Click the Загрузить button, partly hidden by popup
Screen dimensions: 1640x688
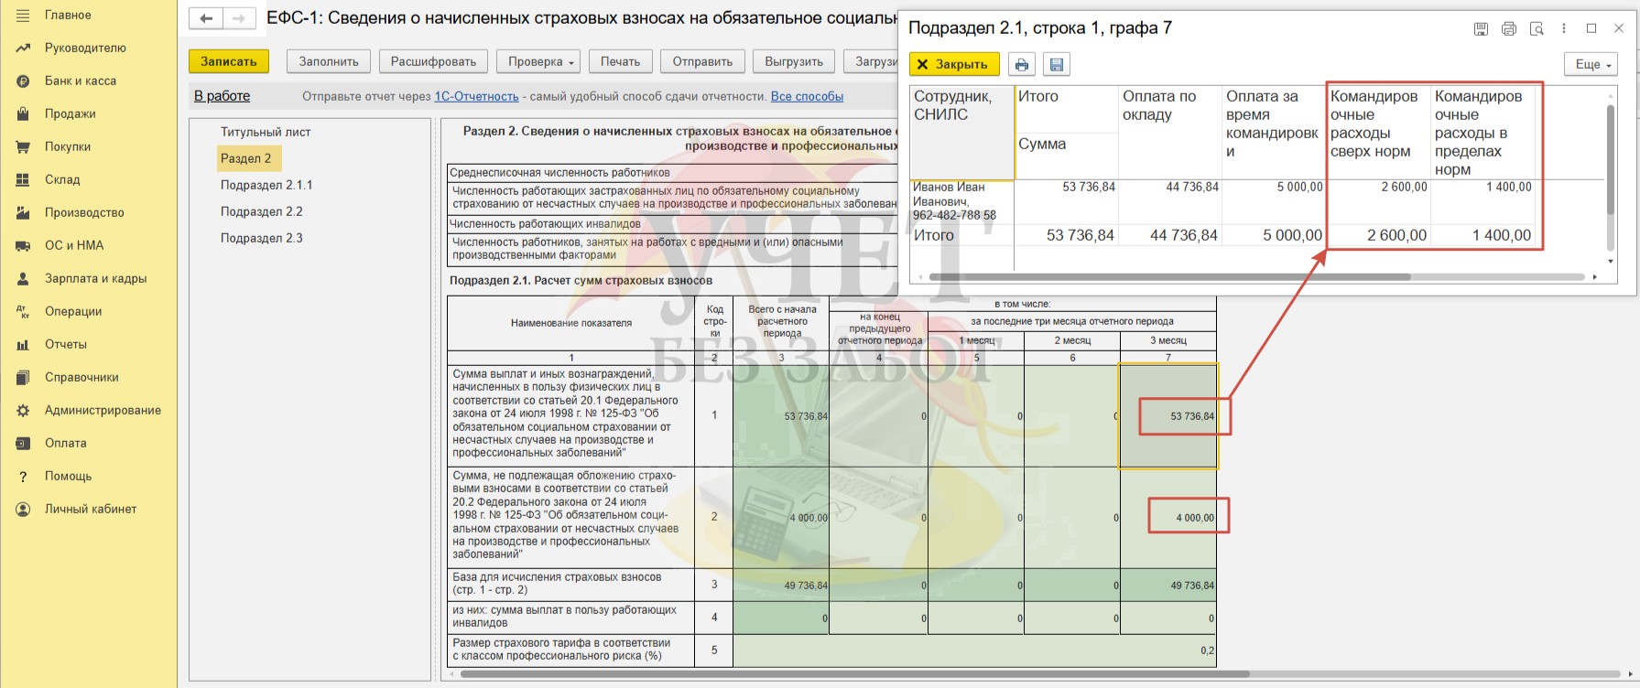871,61
